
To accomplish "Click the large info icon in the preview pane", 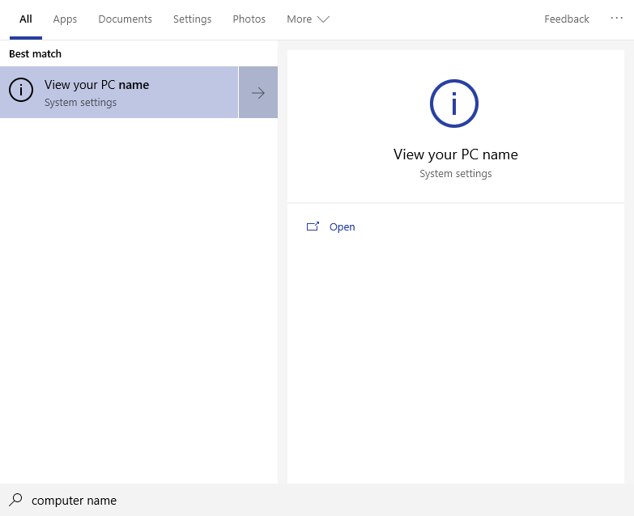I will coord(454,104).
